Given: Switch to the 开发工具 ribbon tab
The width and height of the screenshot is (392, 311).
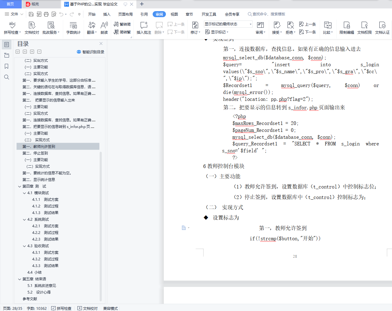Looking at the screenshot, I should coord(209,14).
